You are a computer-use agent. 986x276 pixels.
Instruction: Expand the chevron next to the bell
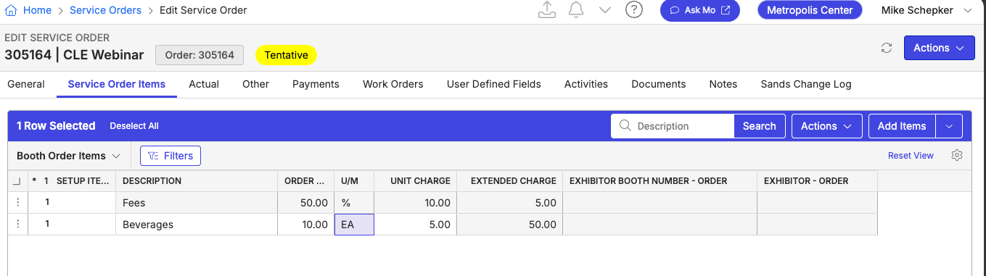[605, 10]
